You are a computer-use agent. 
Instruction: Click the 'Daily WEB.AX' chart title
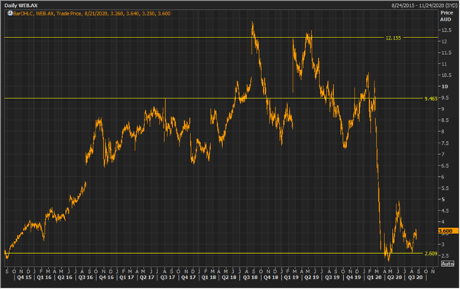21,5
